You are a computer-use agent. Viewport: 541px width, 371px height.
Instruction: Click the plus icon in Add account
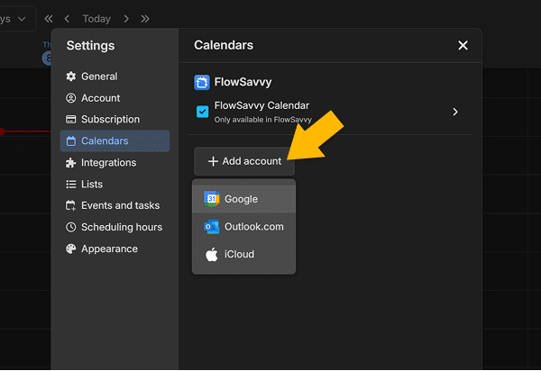click(213, 161)
